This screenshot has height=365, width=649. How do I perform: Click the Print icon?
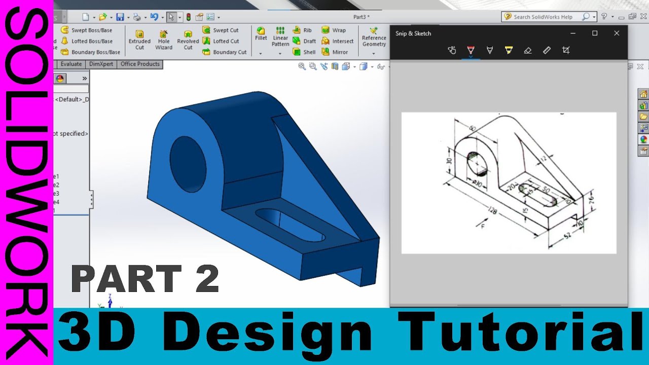pyautogui.click(x=137, y=17)
